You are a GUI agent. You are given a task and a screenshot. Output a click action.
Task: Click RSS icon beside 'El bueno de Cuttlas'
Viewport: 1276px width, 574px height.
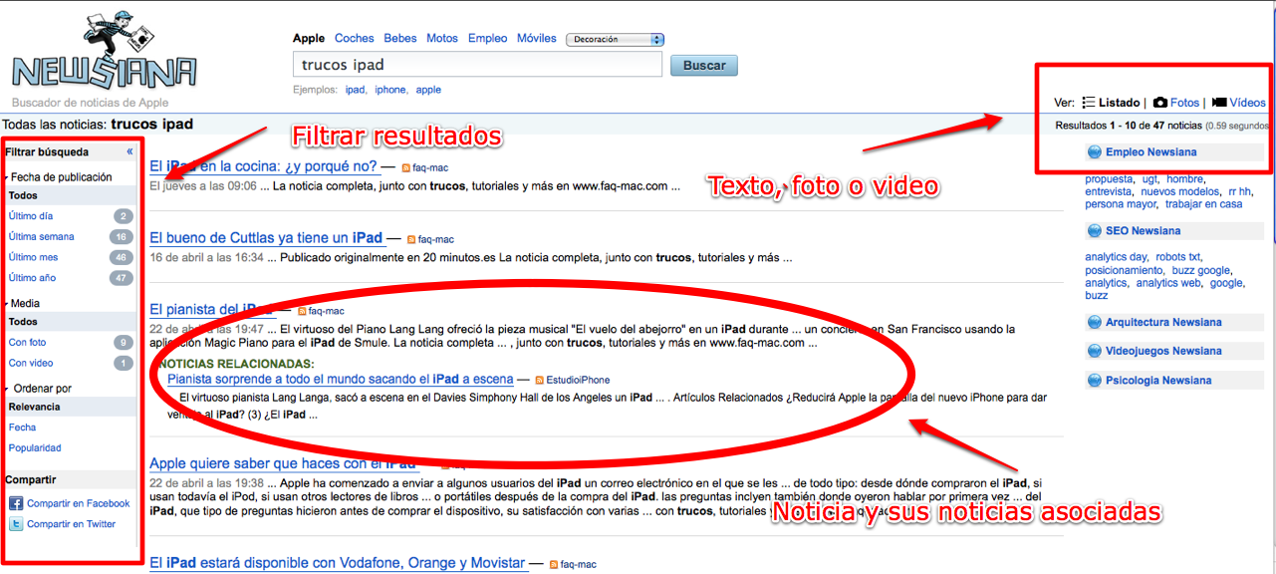pos(410,239)
